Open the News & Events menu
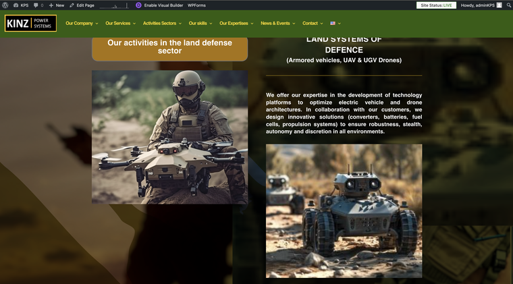Screen dimensions: 513x284 tap(275, 23)
